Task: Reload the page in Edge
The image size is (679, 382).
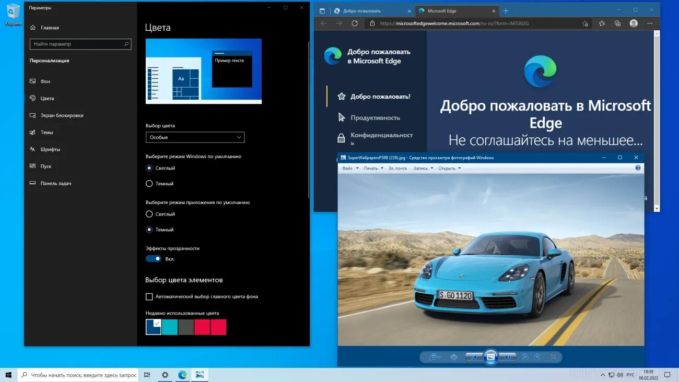Action: pyautogui.click(x=355, y=23)
